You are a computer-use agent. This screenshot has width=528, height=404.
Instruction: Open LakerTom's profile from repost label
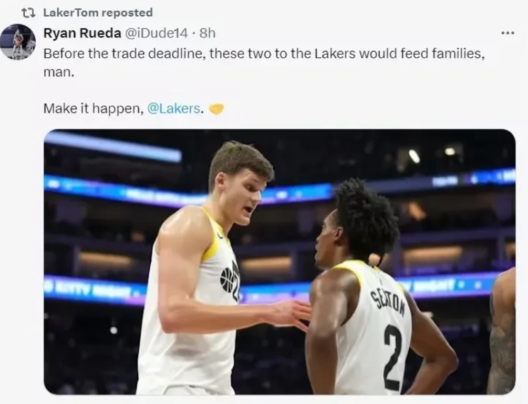pyautogui.click(x=70, y=13)
